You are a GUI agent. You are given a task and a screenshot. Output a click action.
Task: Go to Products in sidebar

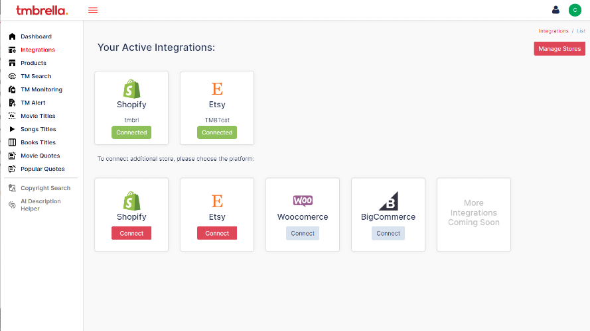click(x=33, y=63)
